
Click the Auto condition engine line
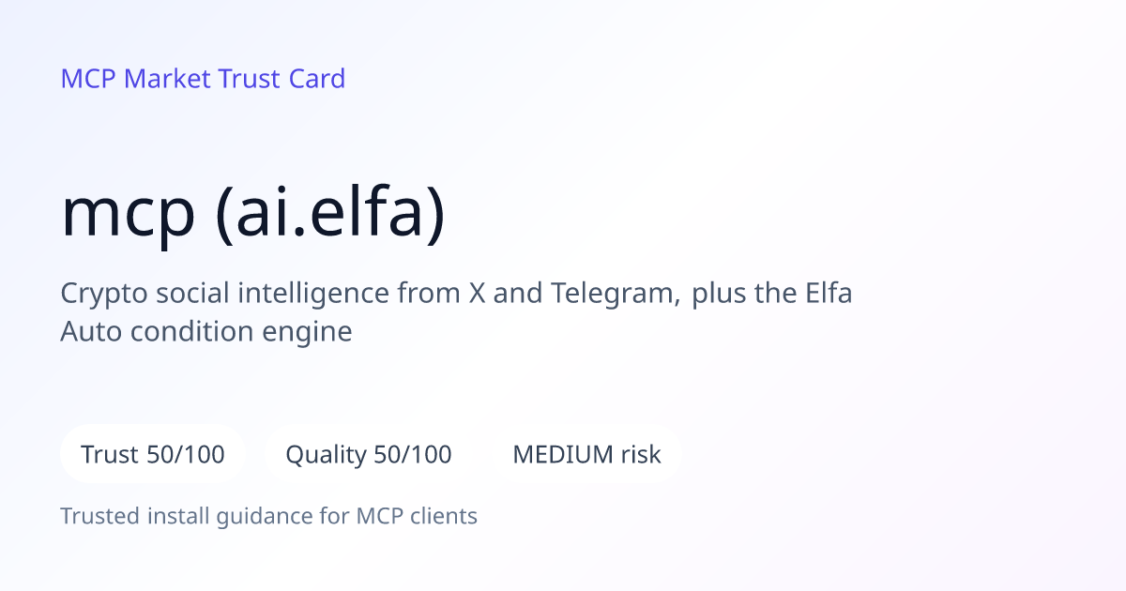tap(206, 331)
